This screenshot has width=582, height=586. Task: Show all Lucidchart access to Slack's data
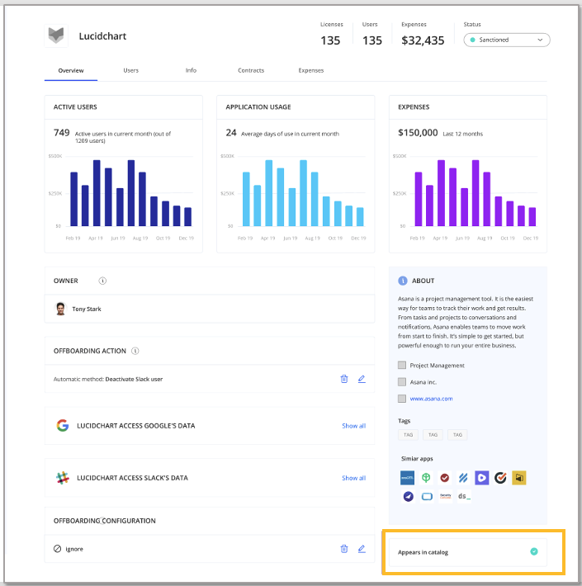[353, 478]
